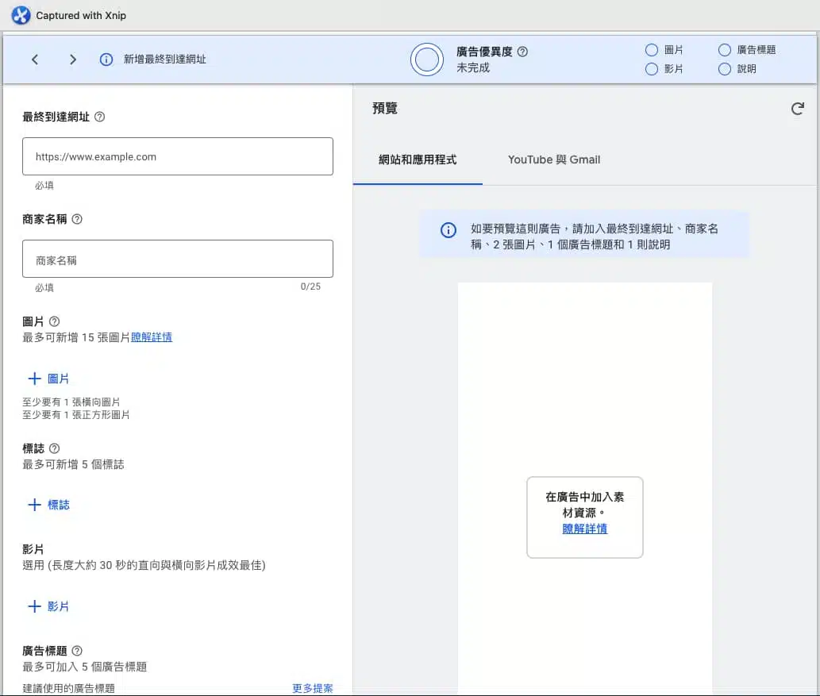Open help icon next to 廣告優異度
Screen dimensions: 820x696
(x=522, y=52)
